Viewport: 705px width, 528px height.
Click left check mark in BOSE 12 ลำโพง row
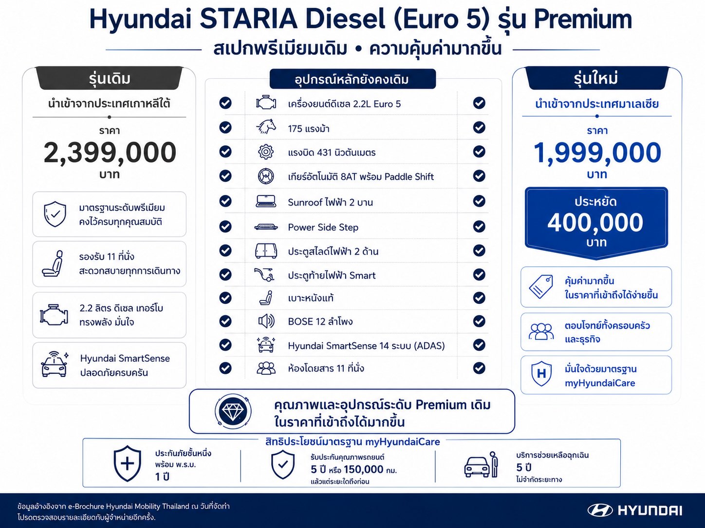225,321
